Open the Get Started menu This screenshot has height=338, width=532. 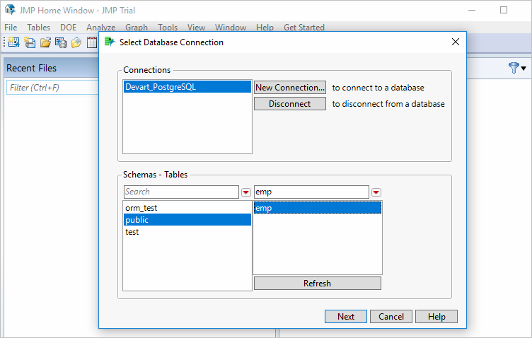(304, 28)
